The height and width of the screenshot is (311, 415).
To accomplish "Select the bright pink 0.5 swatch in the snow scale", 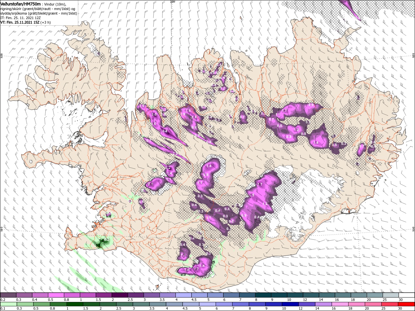I will tap(56, 295).
